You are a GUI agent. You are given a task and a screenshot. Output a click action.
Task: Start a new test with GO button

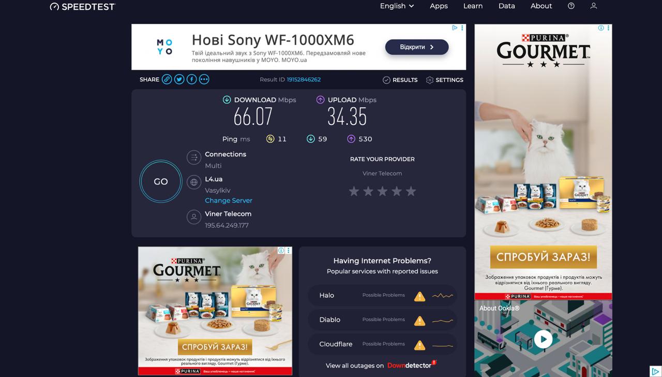(161, 181)
